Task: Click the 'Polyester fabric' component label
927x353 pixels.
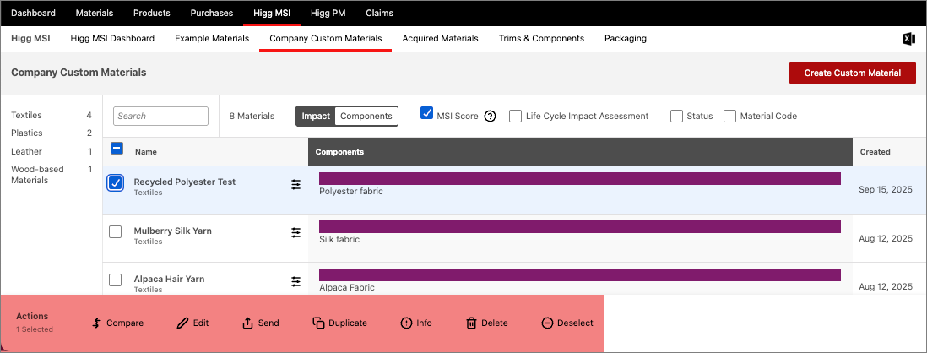Action: click(x=351, y=191)
